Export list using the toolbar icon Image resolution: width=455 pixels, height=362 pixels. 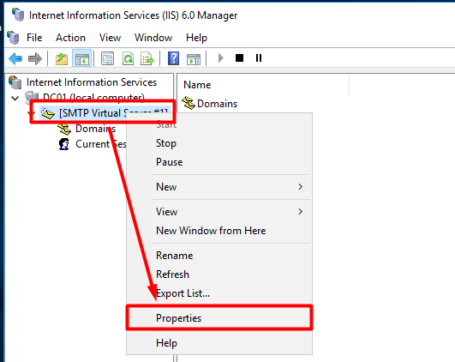pyautogui.click(x=147, y=58)
